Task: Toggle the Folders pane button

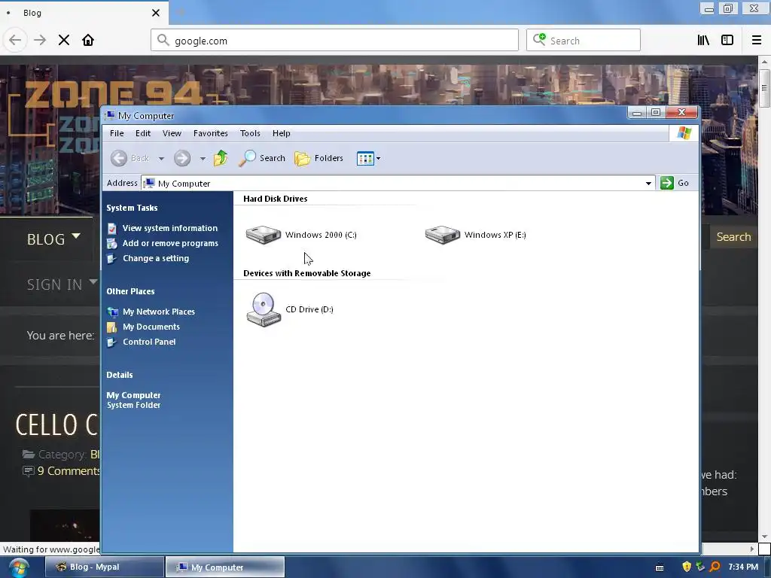Action: click(318, 158)
